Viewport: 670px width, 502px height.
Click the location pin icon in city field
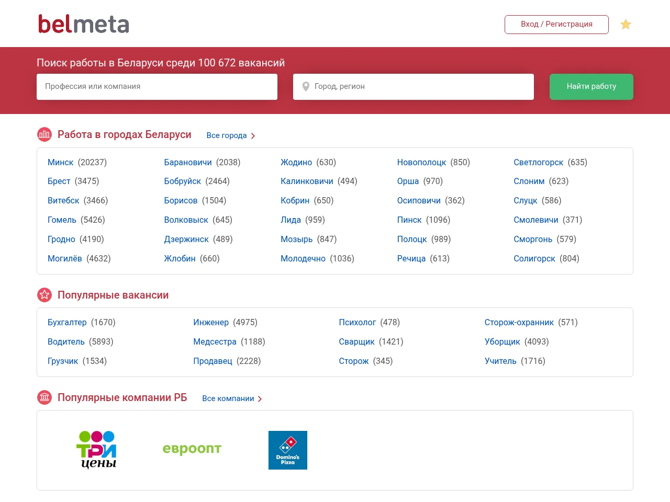pos(306,87)
